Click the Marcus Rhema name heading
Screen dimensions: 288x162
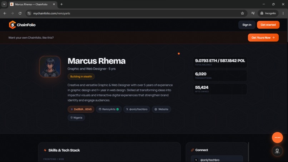(96, 61)
